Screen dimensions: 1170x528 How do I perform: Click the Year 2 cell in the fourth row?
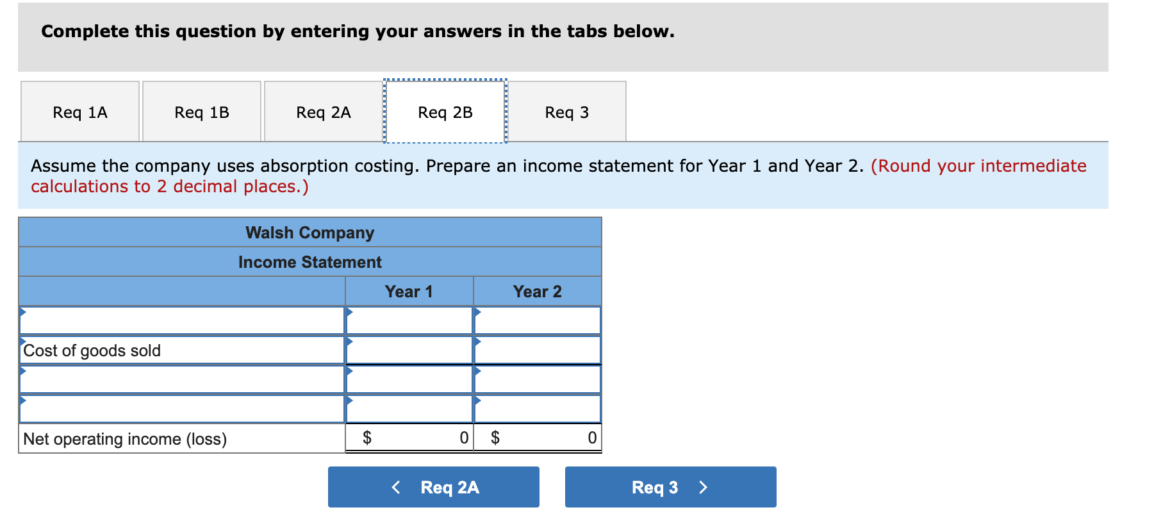pyautogui.click(x=537, y=409)
